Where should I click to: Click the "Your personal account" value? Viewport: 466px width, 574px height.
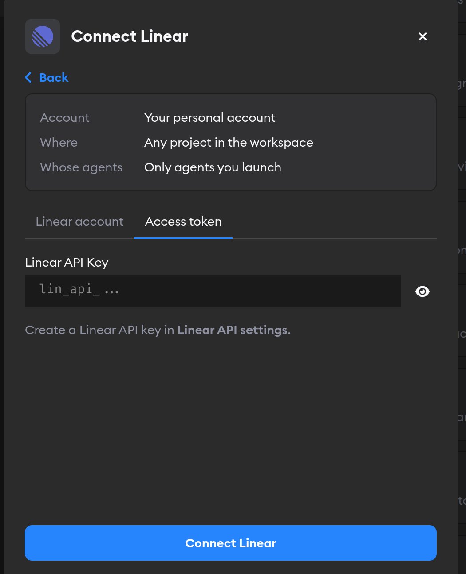[x=210, y=118]
